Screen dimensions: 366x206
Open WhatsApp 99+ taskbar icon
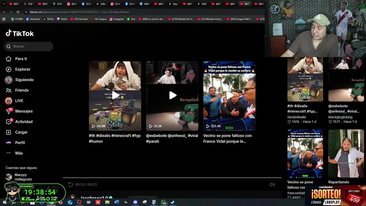(x=164, y=202)
